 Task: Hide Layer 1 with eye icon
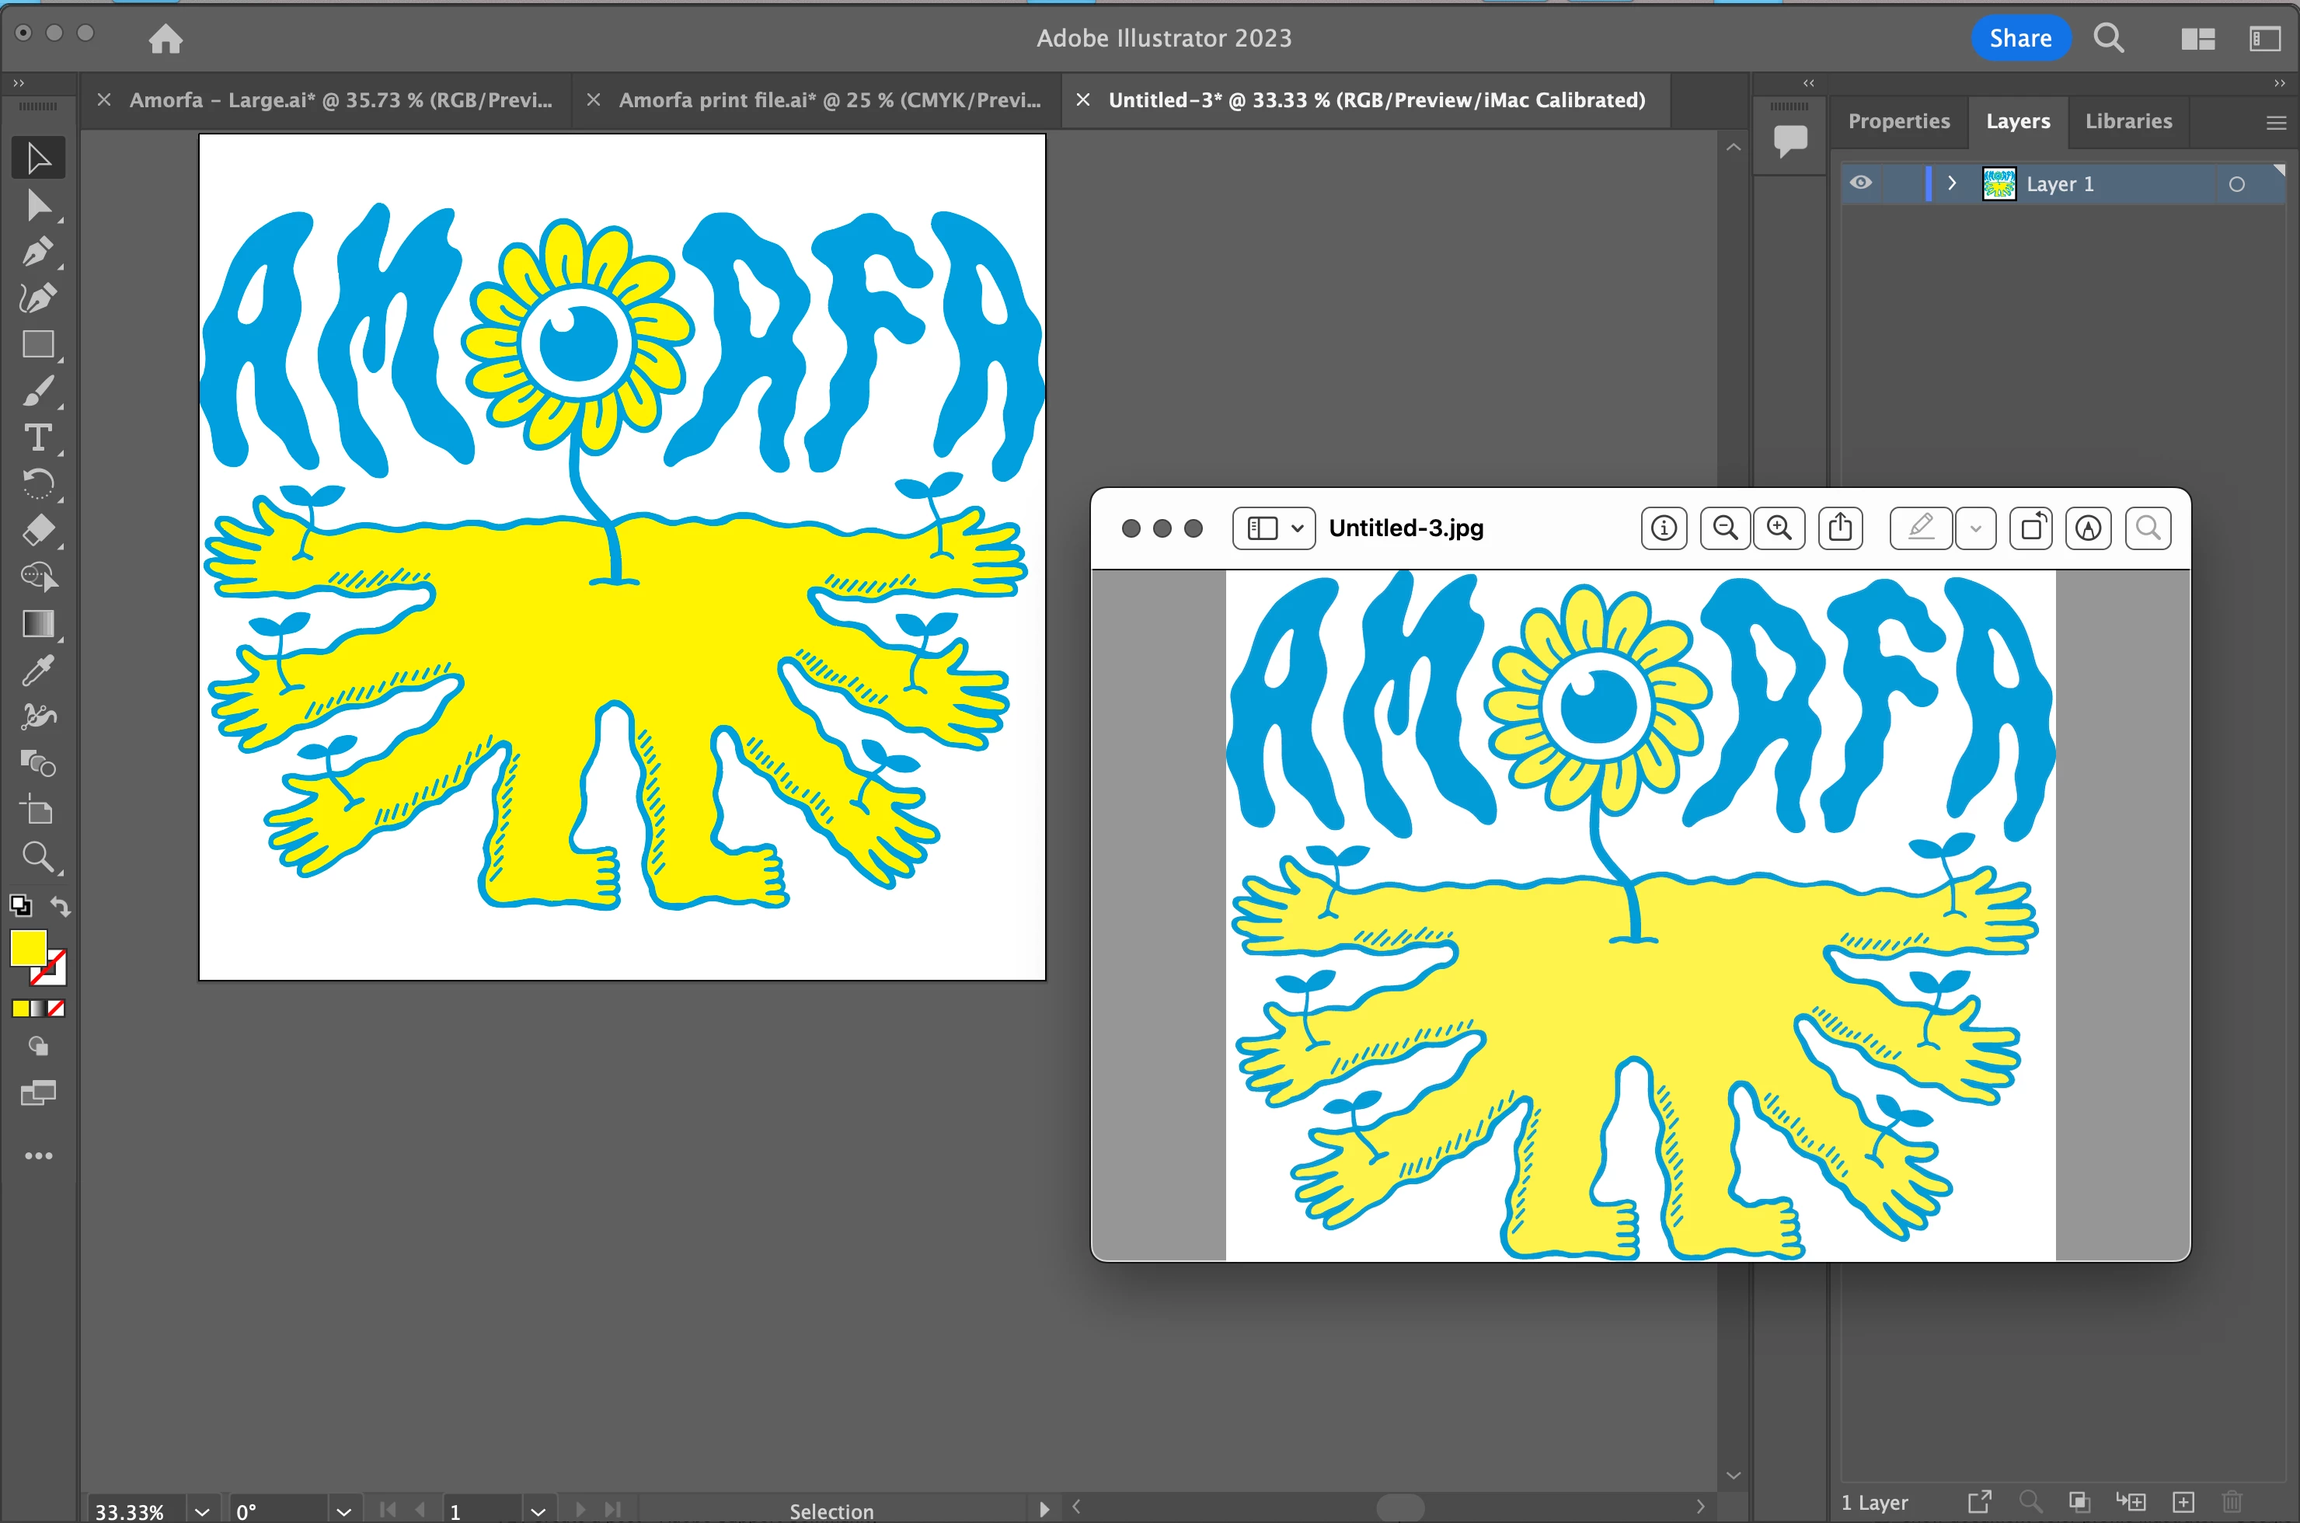pyautogui.click(x=1860, y=183)
